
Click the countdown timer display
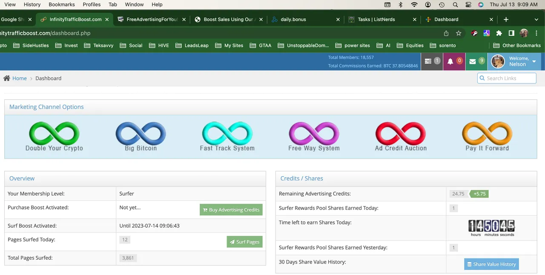point(492,228)
